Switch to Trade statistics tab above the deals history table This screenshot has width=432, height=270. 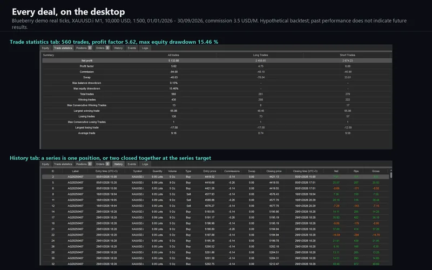[63, 164]
